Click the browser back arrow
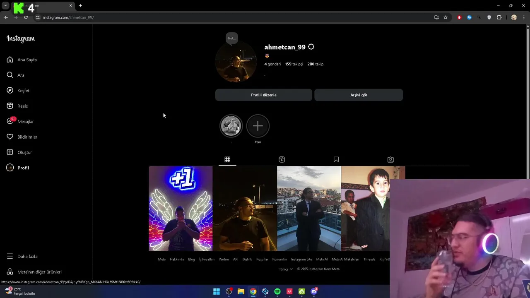 (x=6, y=17)
